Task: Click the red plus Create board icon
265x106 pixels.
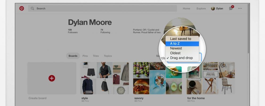Action: tap(52, 78)
